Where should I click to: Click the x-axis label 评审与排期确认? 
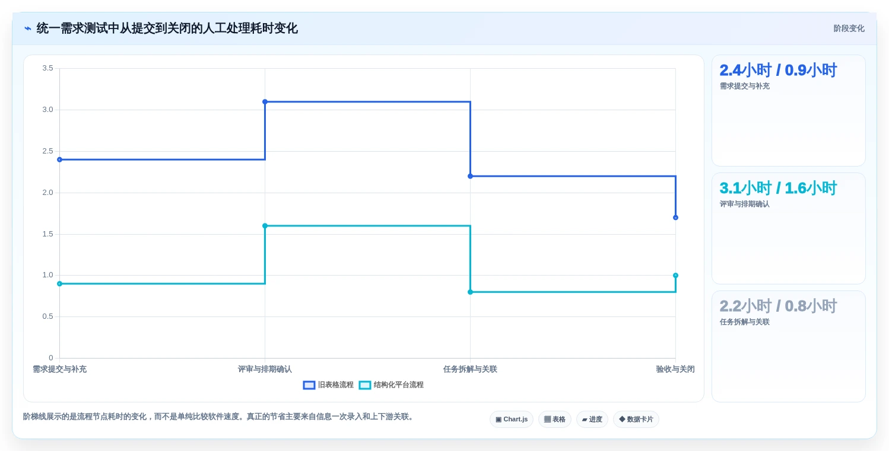[265, 369]
